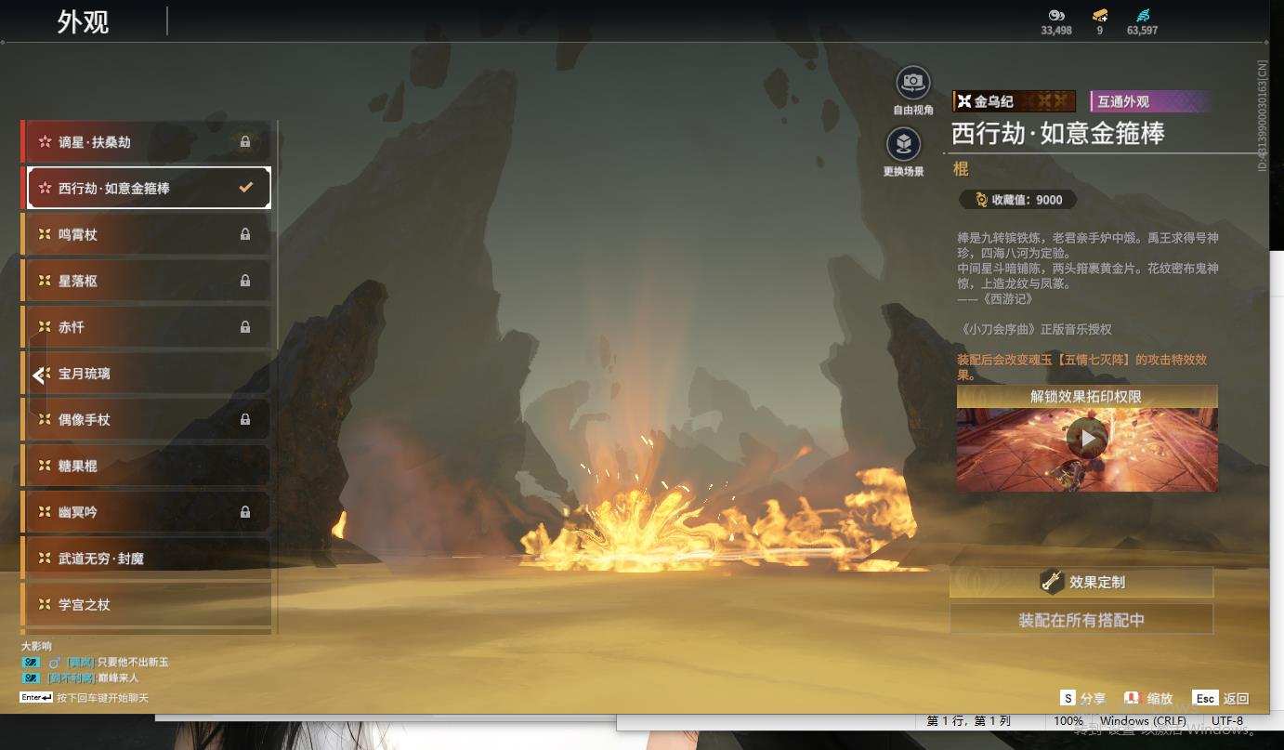
Task: Click the silver coin currency icon
Action: pyautogui.click(x=1056, y=15)
